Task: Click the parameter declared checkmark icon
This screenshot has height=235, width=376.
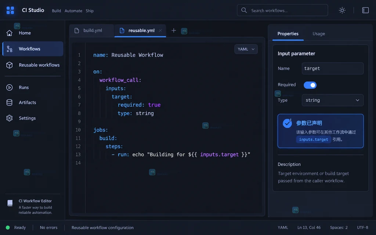Action: pyautogui.click(x=287, y=123)
